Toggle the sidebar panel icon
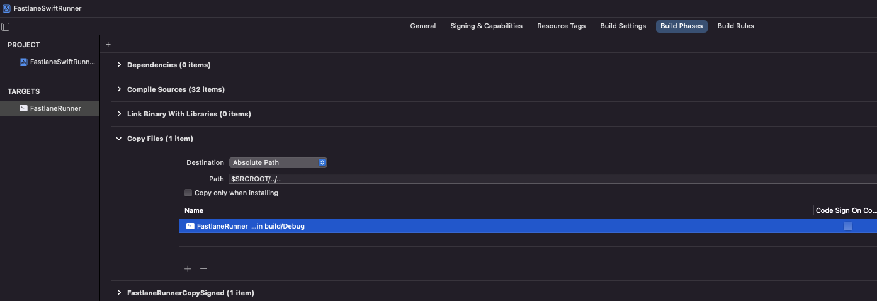This screenshot has height=301, width=877. [x=6, y=26]
